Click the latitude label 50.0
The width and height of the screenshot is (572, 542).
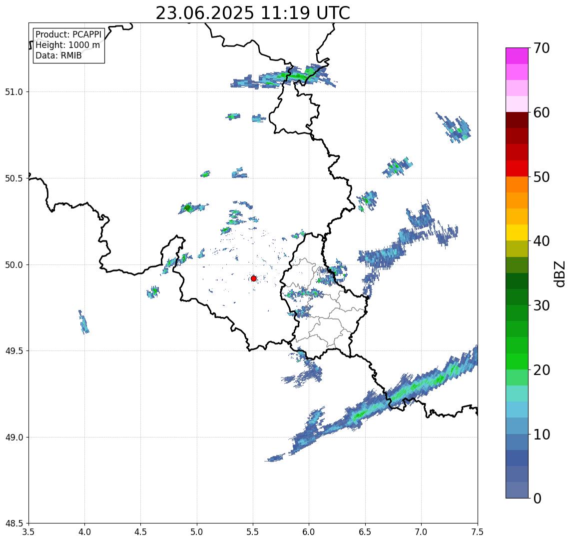14,265
